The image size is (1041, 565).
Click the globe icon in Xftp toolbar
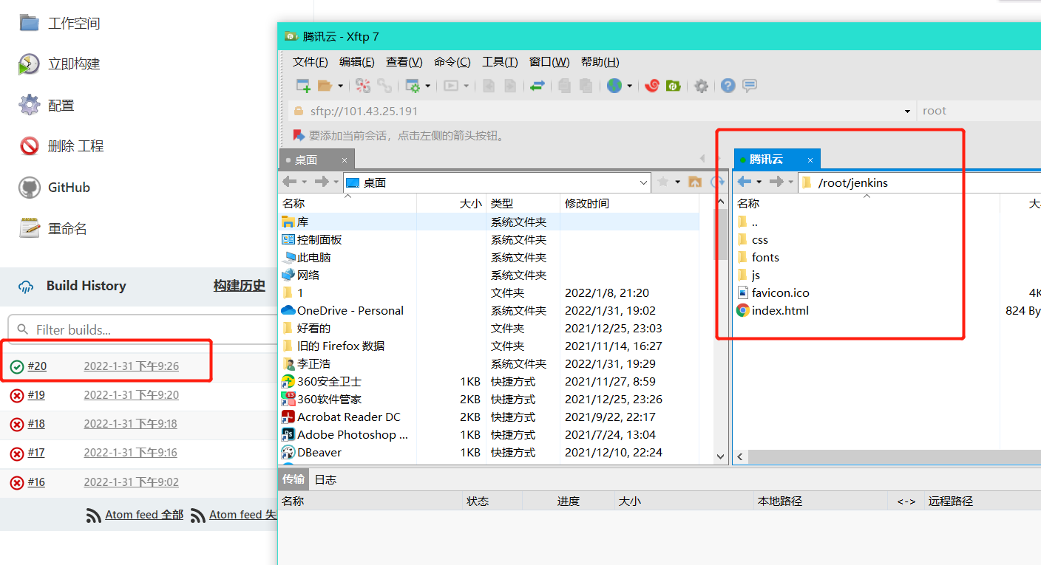pos(614,86)
